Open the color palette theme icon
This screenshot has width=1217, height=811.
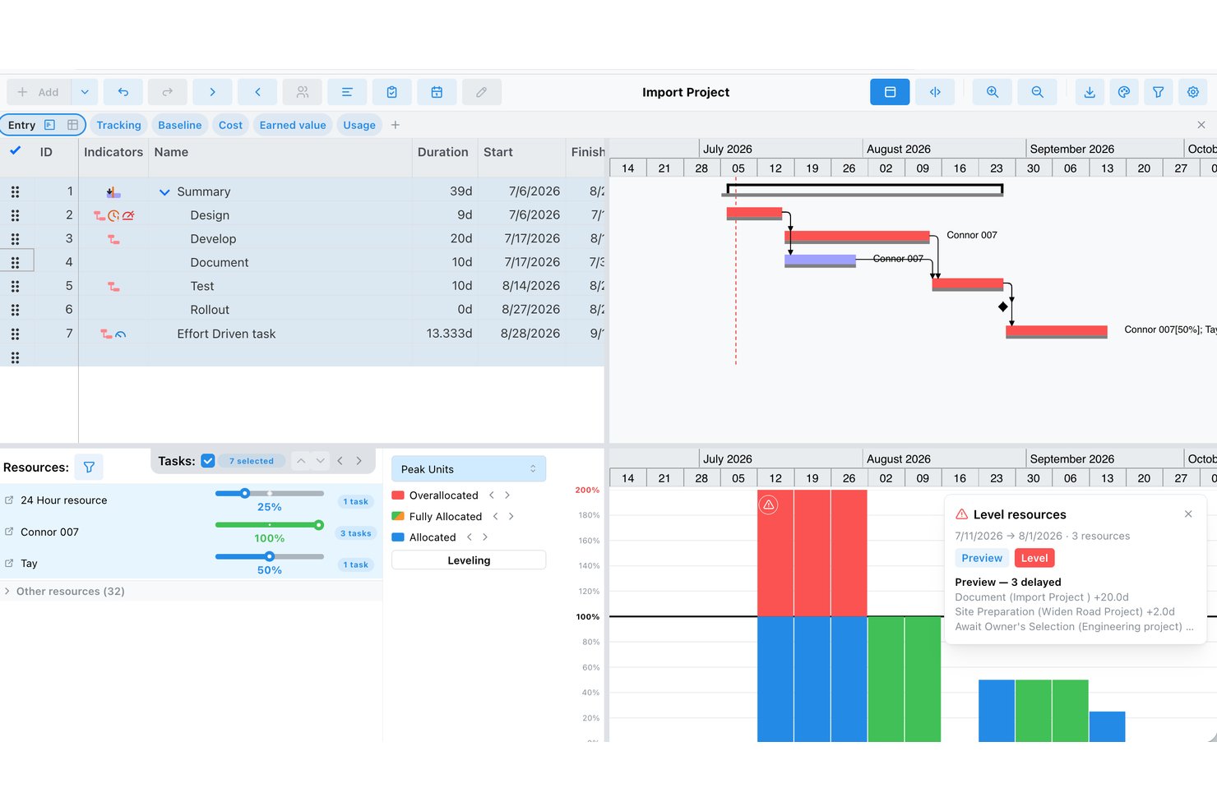pyautogui.click(x=1124, y=92)
